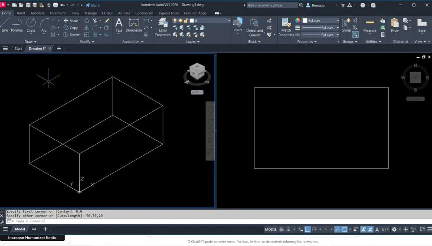
Task: Toggle the MODEL space button
Action: click(x=271, y=229)
